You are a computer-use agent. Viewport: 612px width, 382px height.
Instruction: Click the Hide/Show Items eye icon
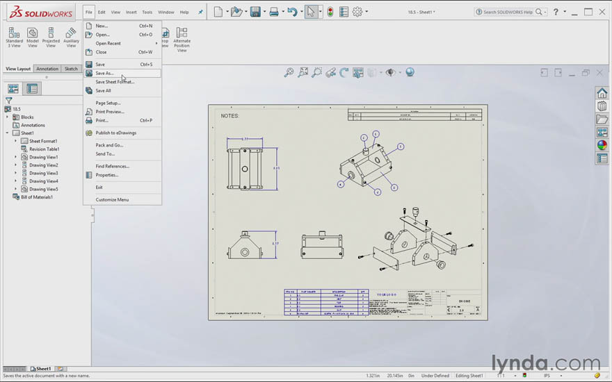390,72
